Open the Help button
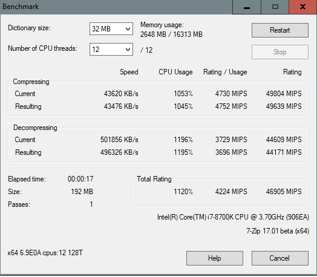This screenshot has width=317, height=277. [x=215, y=258]
